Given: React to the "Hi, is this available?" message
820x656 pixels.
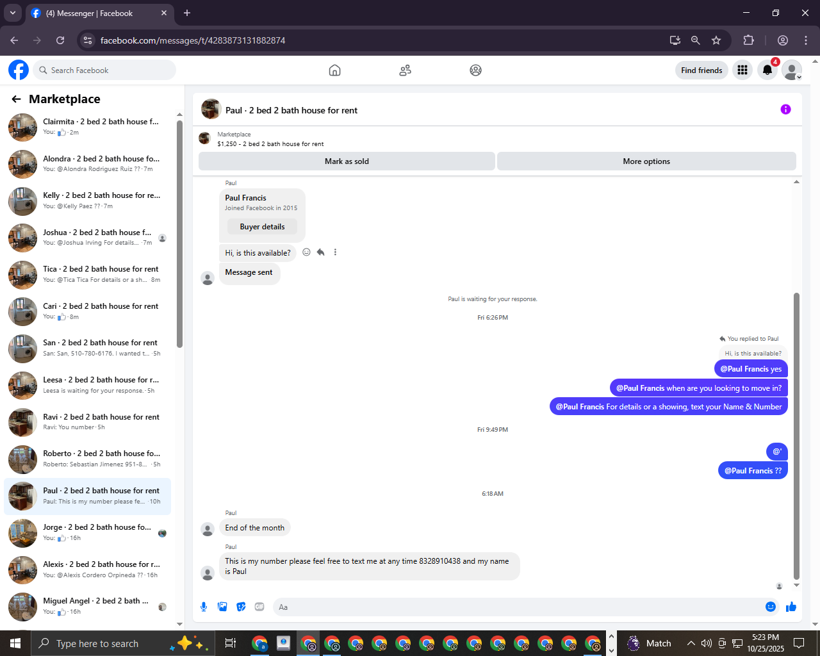Looking at the screenshot, I should 306,252.
